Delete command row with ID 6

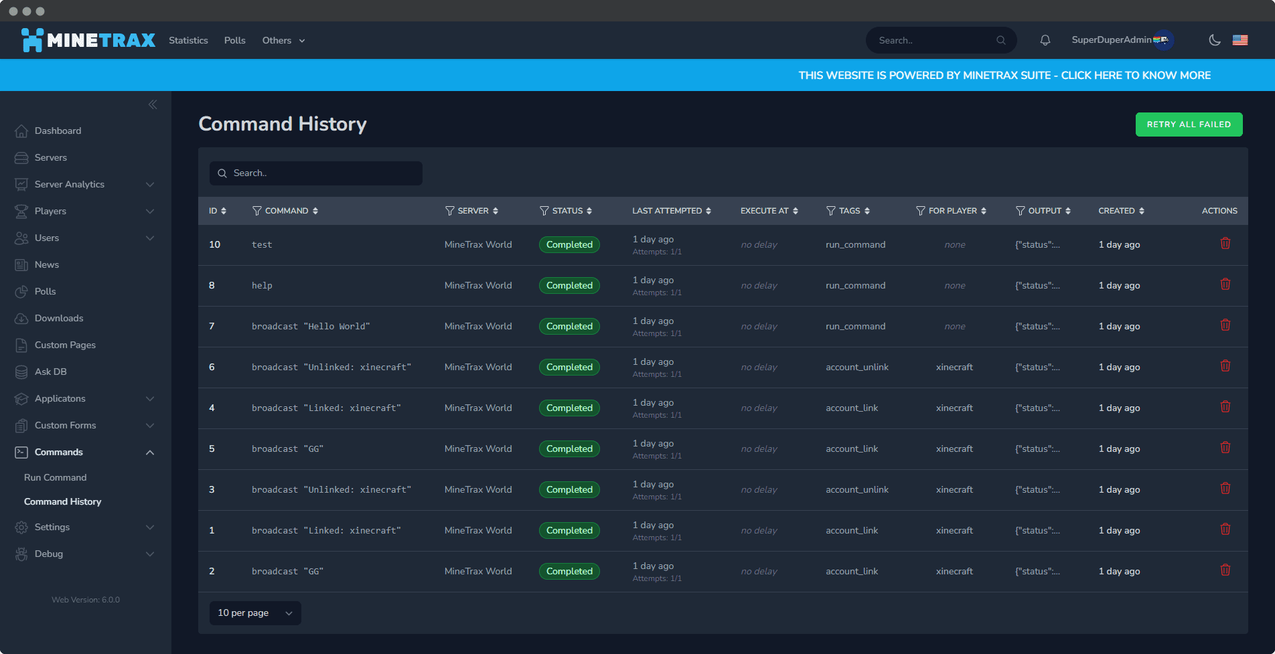coord(1225,366)
